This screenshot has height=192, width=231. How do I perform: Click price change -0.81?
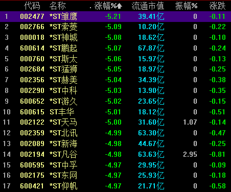[218, 154]
